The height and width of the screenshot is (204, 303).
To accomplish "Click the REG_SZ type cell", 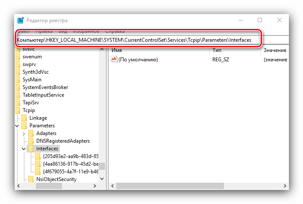I will [221, 60].
